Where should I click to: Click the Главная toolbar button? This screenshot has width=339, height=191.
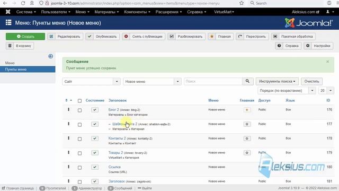(x=220, y=37)
